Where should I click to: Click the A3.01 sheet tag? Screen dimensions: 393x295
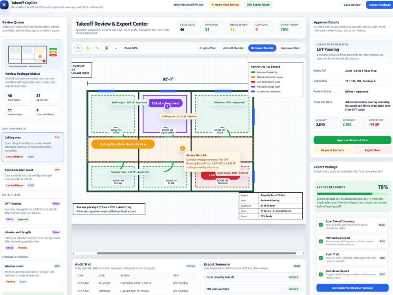point(31,157)
